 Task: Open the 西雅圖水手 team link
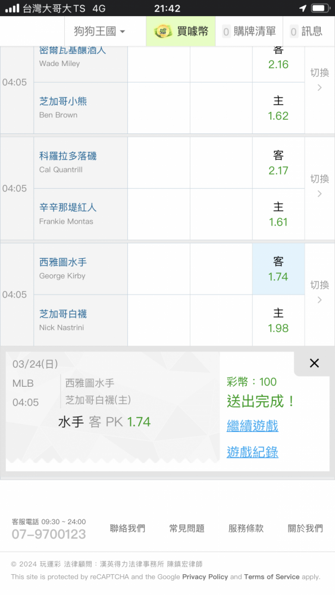[63, 262]
